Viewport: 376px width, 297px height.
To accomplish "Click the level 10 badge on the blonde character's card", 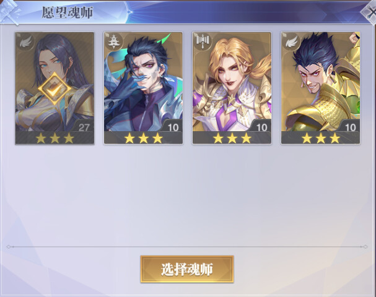I will pos(261,127).
